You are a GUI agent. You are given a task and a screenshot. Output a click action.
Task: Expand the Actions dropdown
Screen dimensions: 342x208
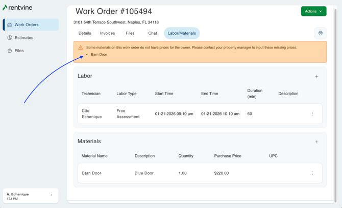313,11
